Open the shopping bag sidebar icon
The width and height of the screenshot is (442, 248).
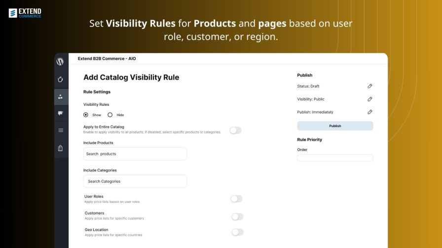click(60, 148)
